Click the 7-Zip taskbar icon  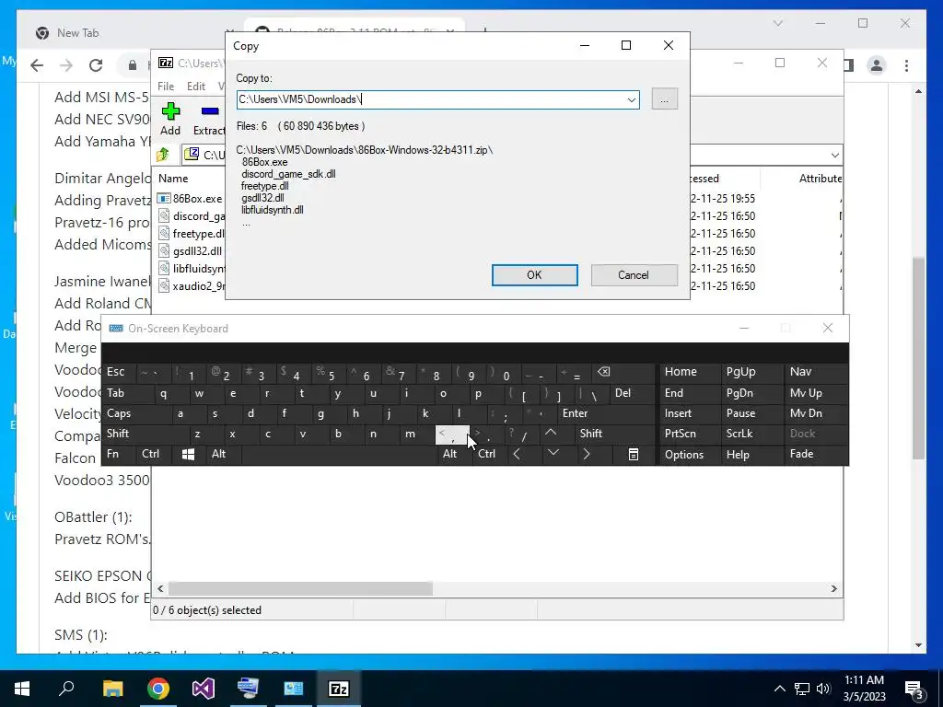pyautogui.click(x=339, y=689)
